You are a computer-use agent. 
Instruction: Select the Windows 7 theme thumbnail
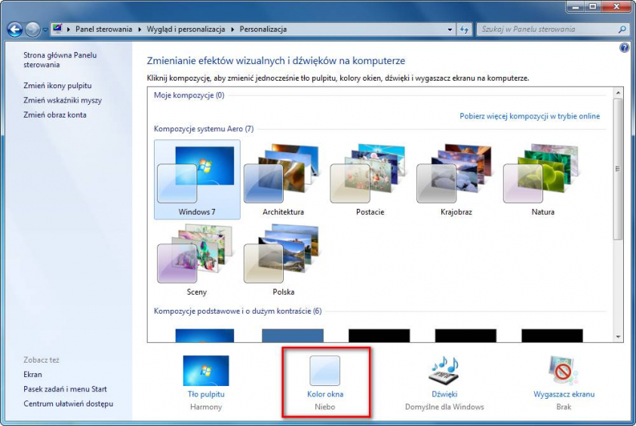pyautogui.click(x=196, y=178)
